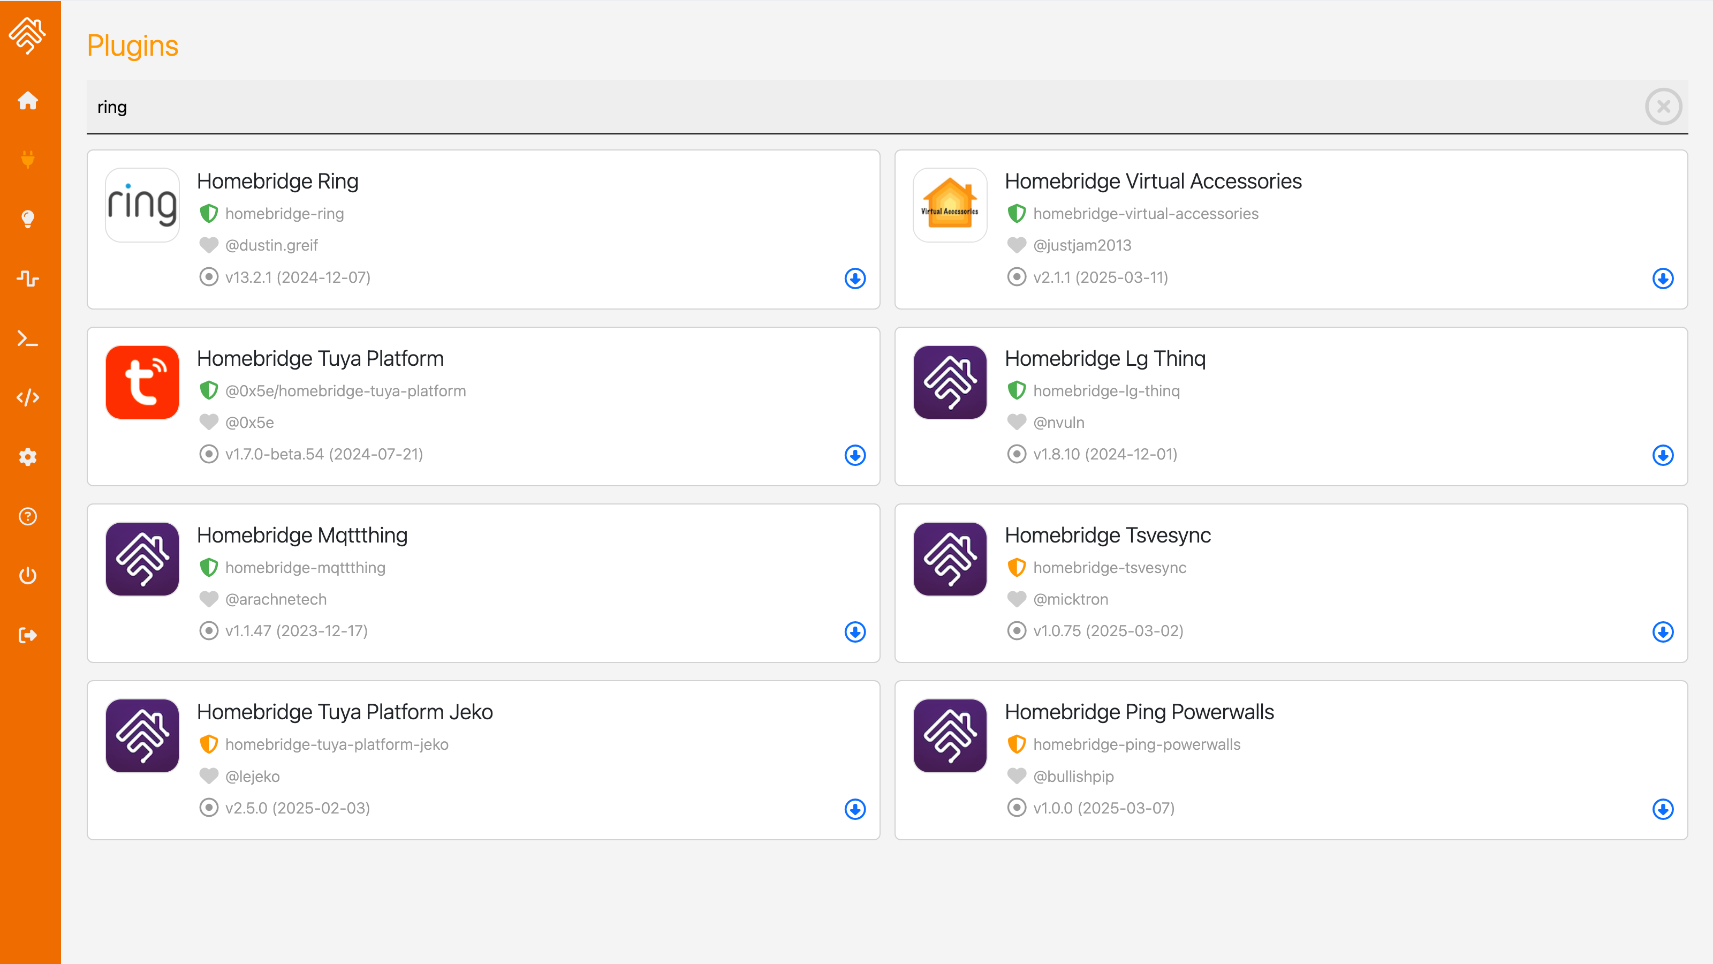Click heart icon beside @arachnetech
The height and width of the screenshot is (964, 1713).
point(209,599)
